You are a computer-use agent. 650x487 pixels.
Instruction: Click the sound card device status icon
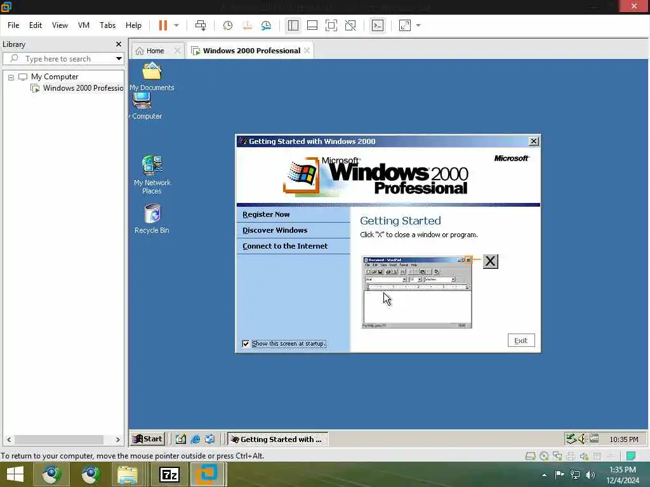point(584,457)
